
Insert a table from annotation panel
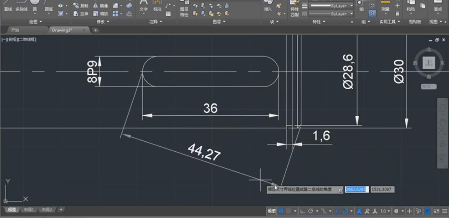tap(168, 14)
